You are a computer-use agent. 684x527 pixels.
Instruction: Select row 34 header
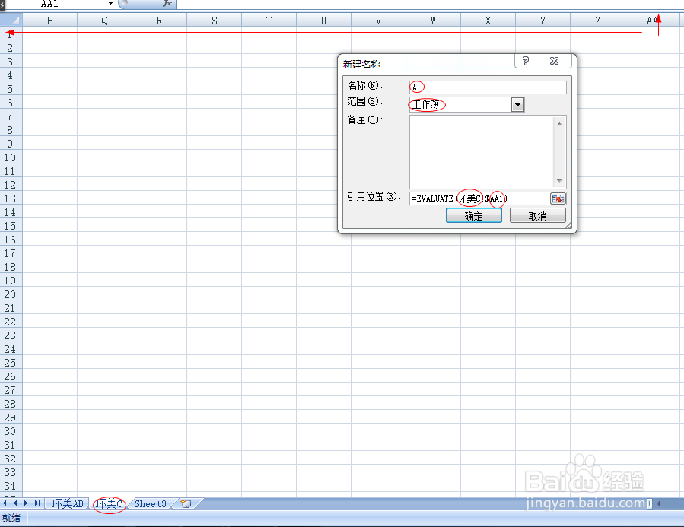tap(10, 486)
